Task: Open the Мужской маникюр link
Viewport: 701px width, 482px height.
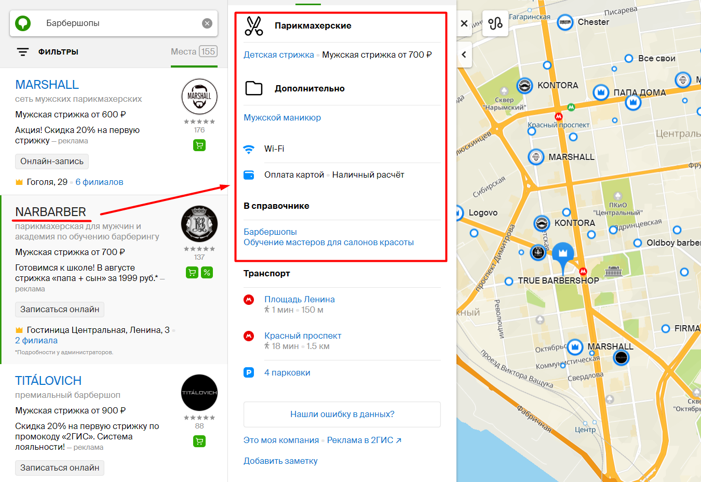Action: [x=282, y=117]
